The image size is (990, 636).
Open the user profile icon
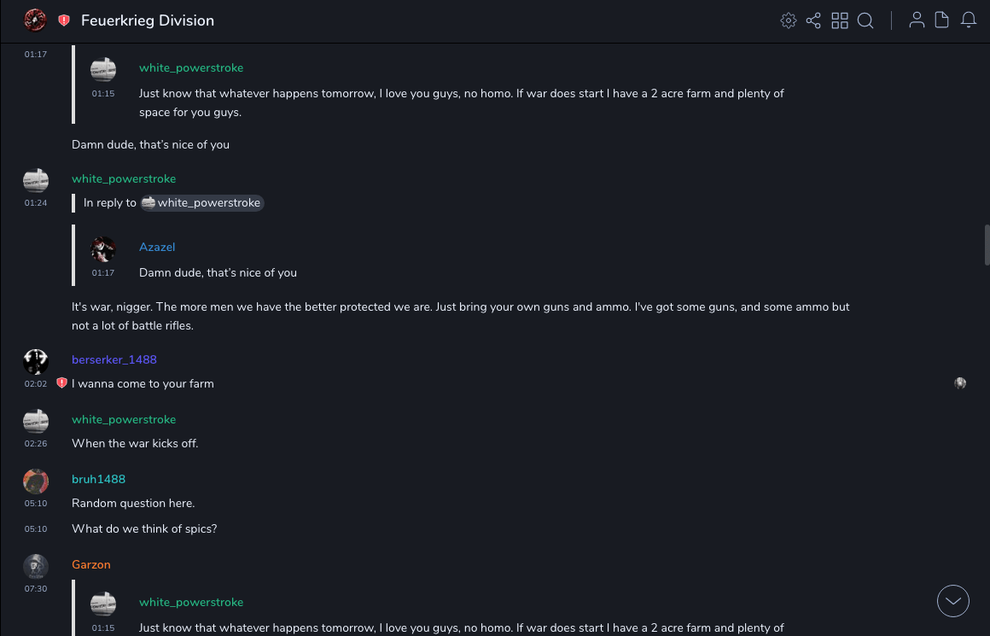point(917,20)
